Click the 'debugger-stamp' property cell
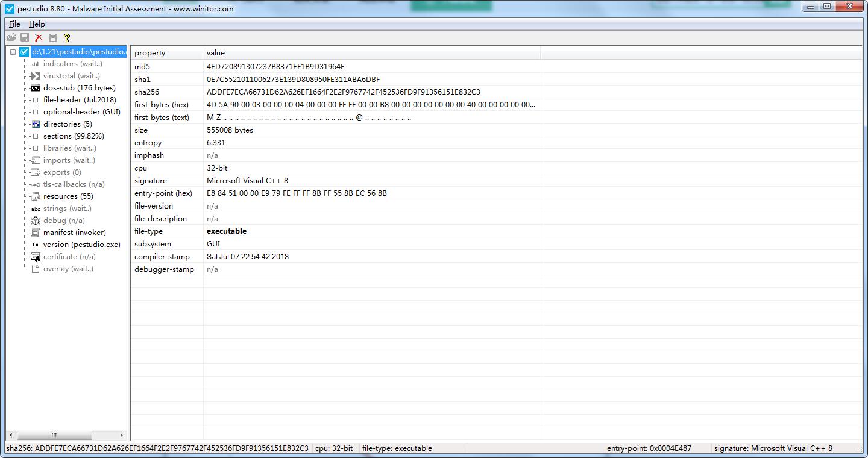This screenshot has height=458, width=868. point(164,269)
